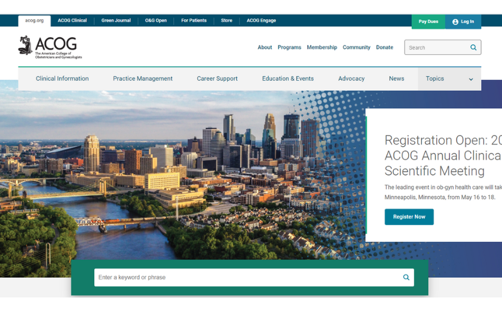Screen dimensions: 502x310
Task: Click the Register Now button
Action: pos(409,217)
